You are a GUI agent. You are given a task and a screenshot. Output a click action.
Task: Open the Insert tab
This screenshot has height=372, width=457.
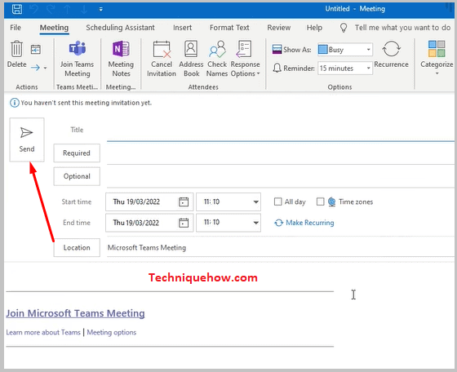(x=183, y=28)
